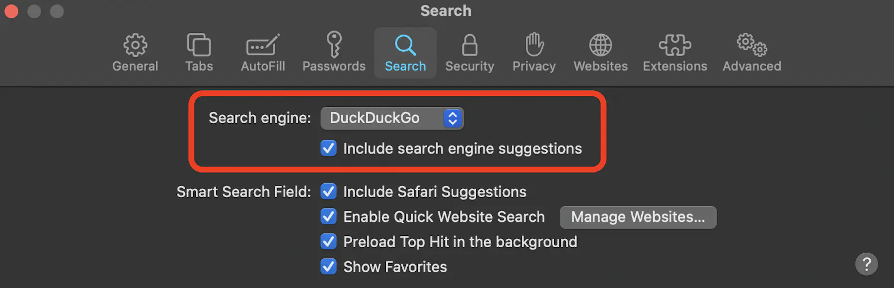Click the Manage Websites button
This screenshot has width=894, height=288.
pos(638,217)
